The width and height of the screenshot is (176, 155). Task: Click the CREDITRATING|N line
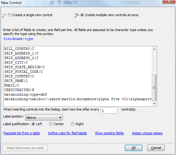coord(19,90)
